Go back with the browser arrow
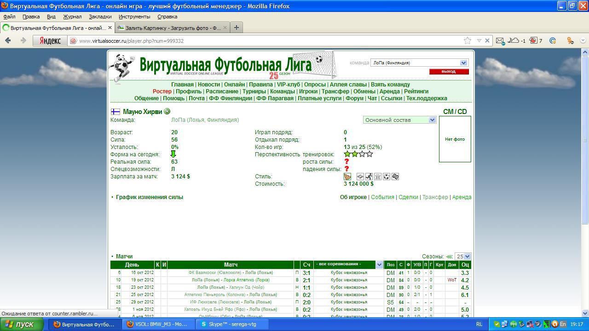This screenshot has width=589, height=331. (8, 40)
